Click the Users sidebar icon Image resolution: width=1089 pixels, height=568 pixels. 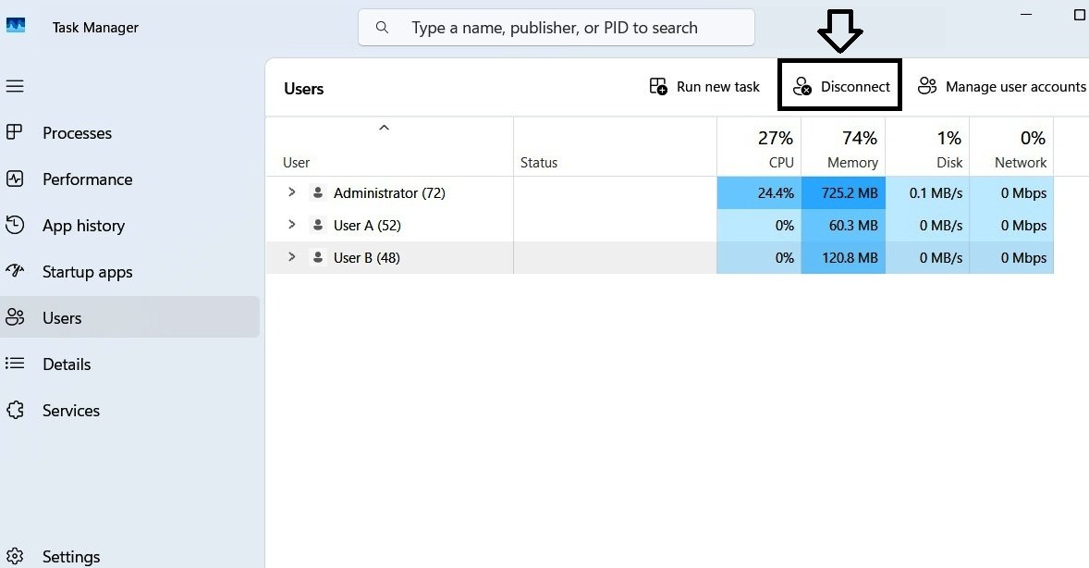[x=15, y=317]
